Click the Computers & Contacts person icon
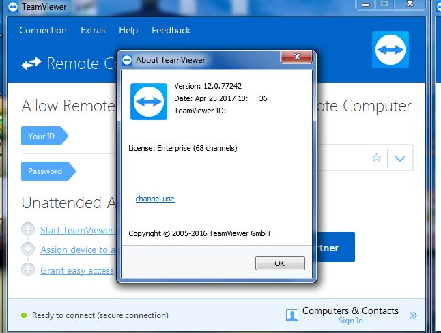Screen dimensions: 441x333 (x=292, y=315)
